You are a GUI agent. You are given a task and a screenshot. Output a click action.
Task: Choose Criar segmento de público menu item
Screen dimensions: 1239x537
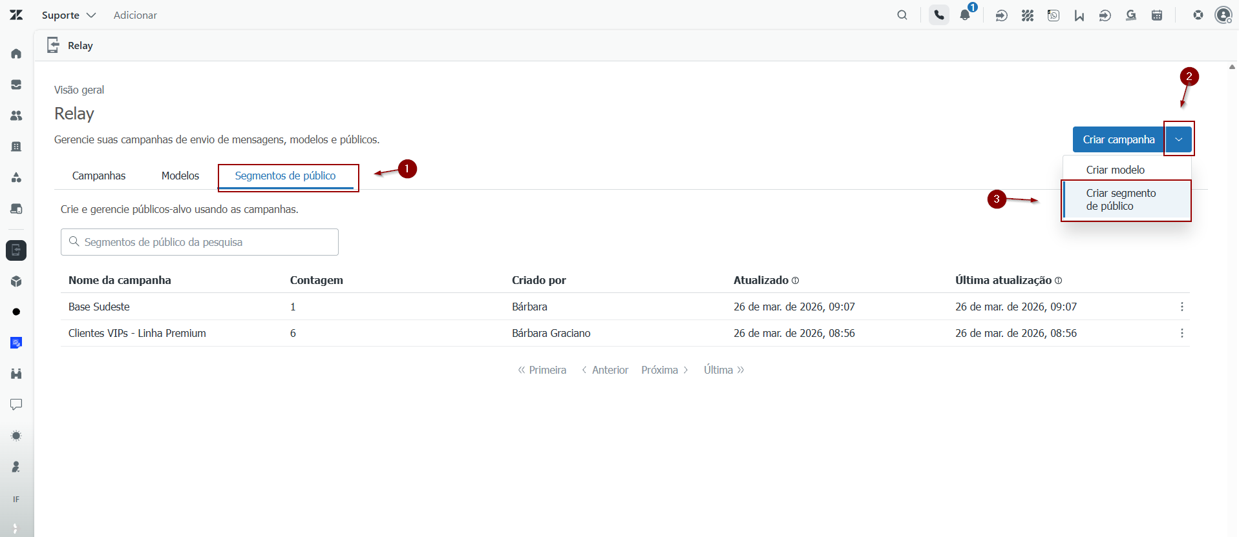[x=1127, y=200]
